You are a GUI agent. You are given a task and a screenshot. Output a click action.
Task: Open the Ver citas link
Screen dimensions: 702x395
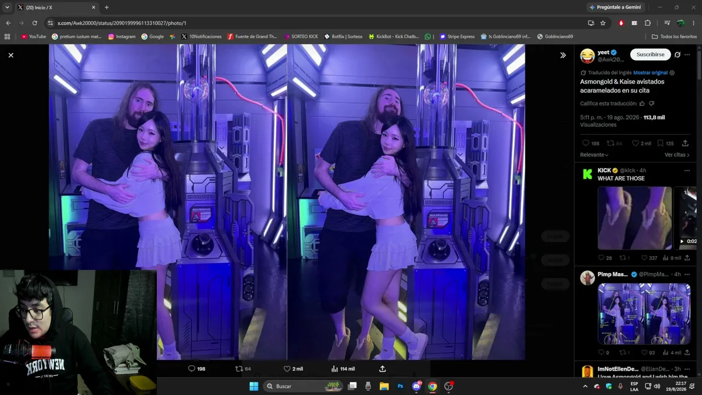677,155
